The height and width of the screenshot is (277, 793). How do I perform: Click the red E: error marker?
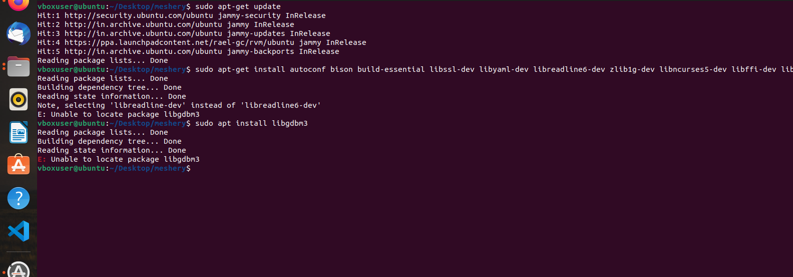point(42,159)
